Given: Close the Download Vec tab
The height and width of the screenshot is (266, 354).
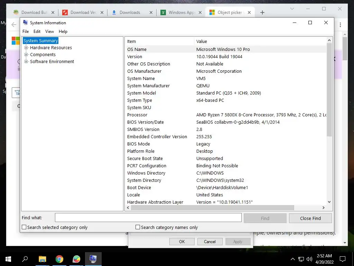Looking at the screenshot, I should pyautogui.click(x=102, y=12).
